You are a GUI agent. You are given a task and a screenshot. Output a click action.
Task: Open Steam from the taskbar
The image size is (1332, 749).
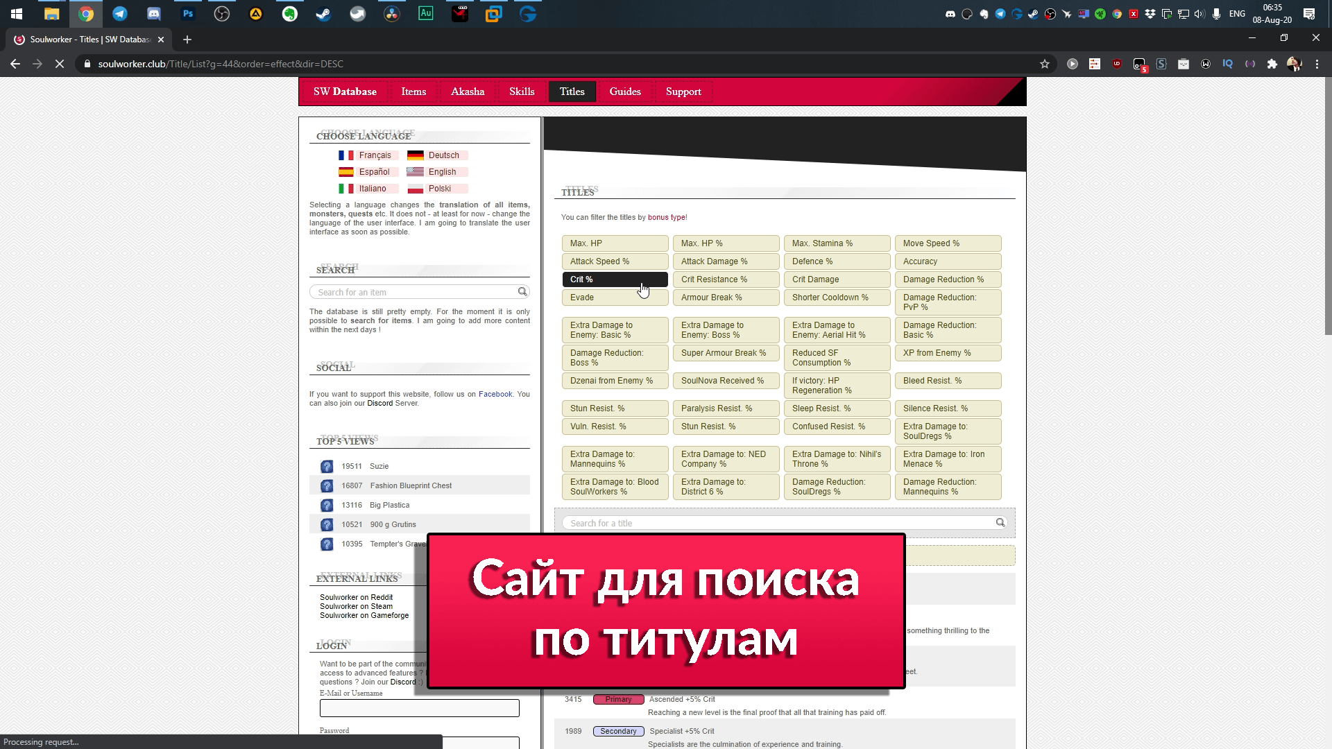(x=323, y=13)
